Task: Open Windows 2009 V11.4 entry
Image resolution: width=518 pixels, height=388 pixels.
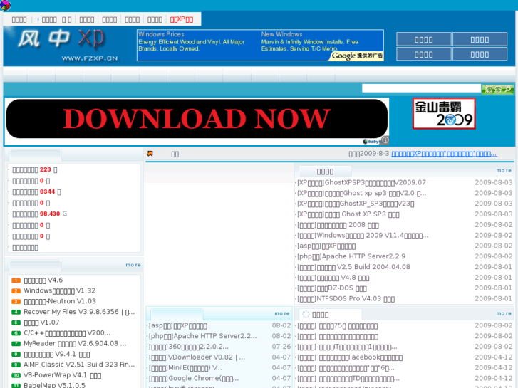Action: pos(363,236)
